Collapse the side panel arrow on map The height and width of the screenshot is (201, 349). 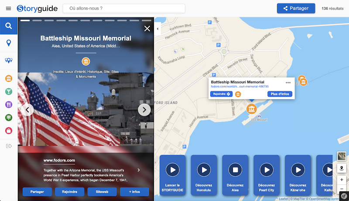pyautogui.click(x=157, y=29)
